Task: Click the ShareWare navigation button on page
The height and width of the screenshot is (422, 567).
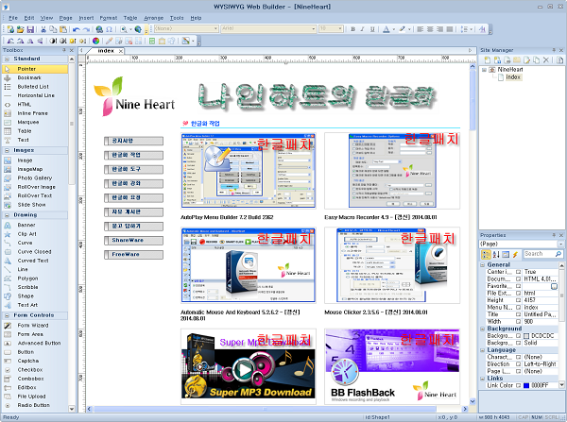Action: (x=133, y=240)
